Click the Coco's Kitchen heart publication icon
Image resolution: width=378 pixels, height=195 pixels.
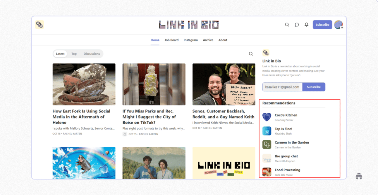[x=267, y=117]
